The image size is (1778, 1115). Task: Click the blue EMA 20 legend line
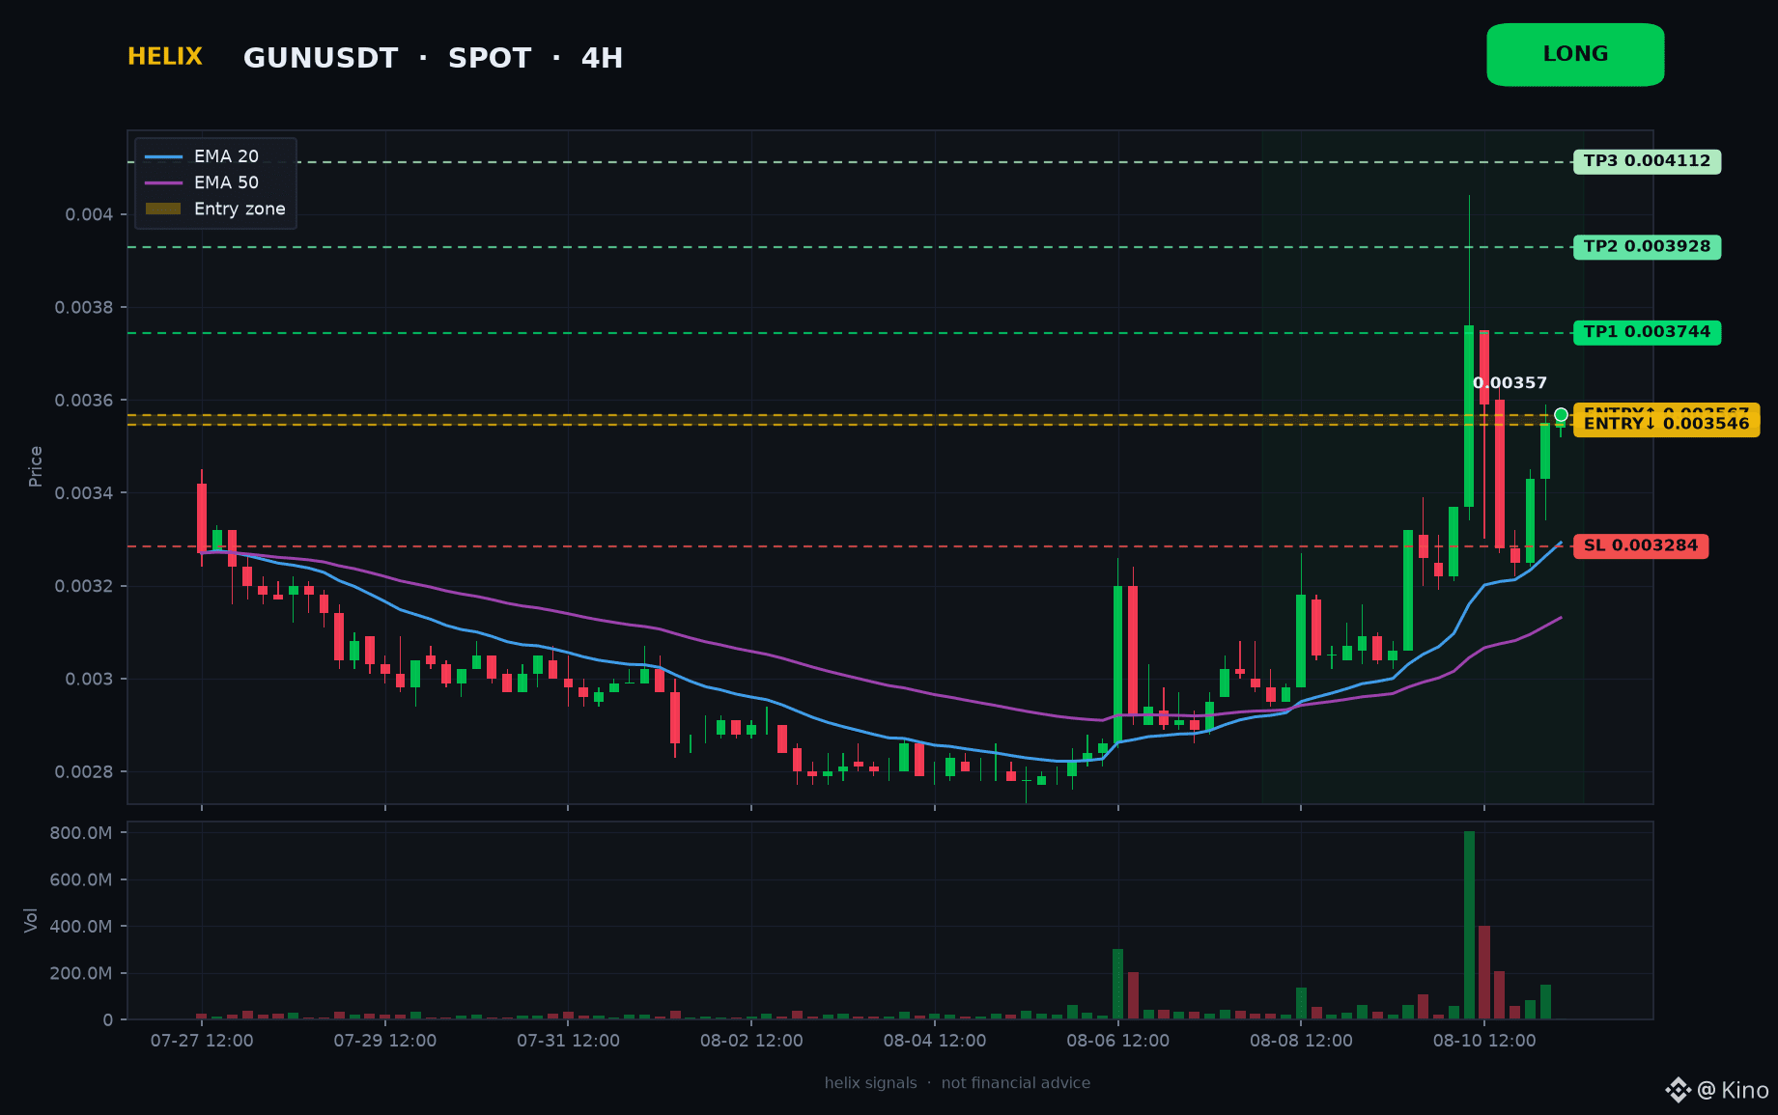(x=163, y=156)
